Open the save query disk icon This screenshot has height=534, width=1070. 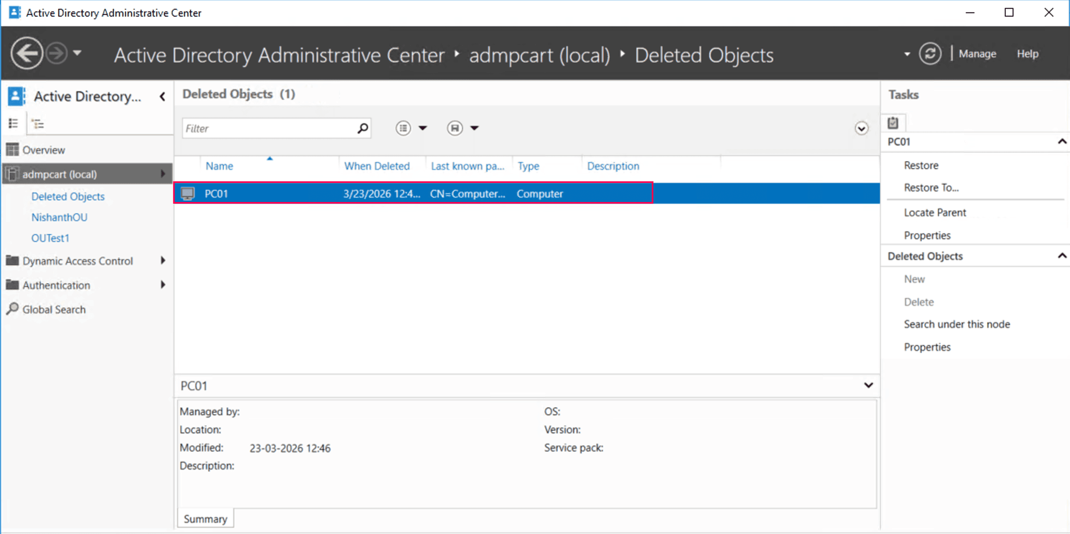coord(455,128)
